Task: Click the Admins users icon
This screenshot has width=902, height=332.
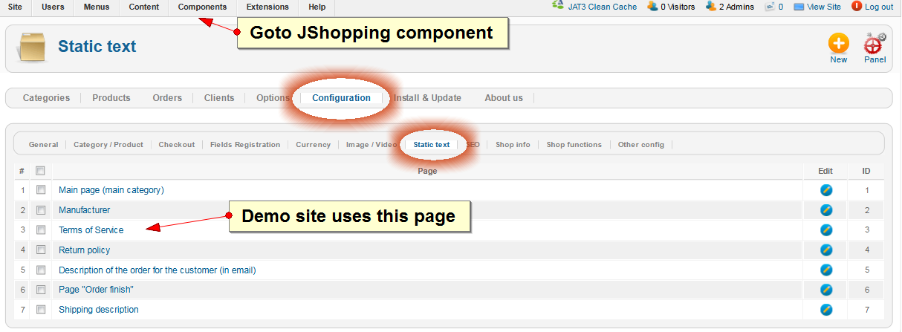Action: [x=710, y=7]
